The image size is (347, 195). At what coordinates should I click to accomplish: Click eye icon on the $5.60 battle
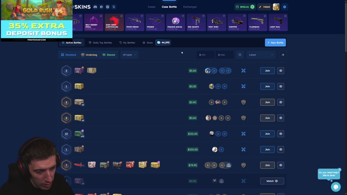(x=281, y=71)
